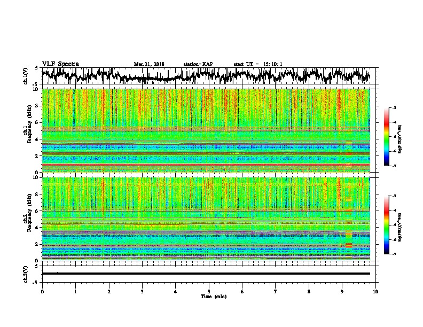Screen dimensions: 423x327
Task: Click the 6 kHz tick label of ch.2
Action: tap(37, 211)
